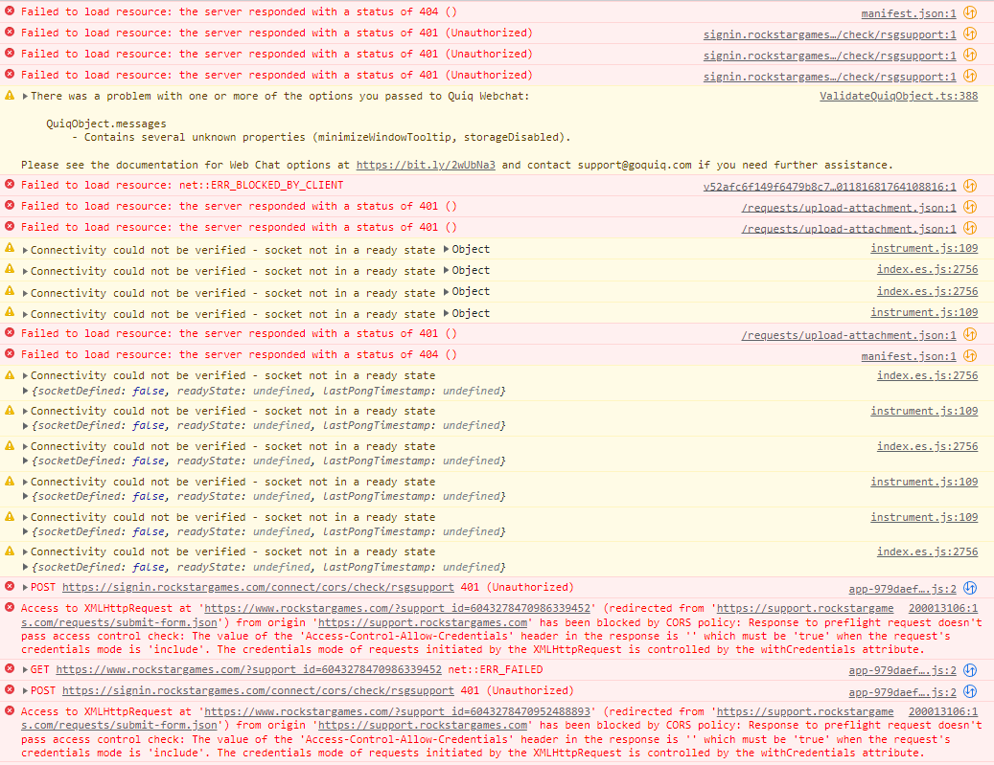Viewport: 994px width, 765px height.
Task: Expand the last POST signin.rockstargames.com entry
Action: tap(25, 691)
